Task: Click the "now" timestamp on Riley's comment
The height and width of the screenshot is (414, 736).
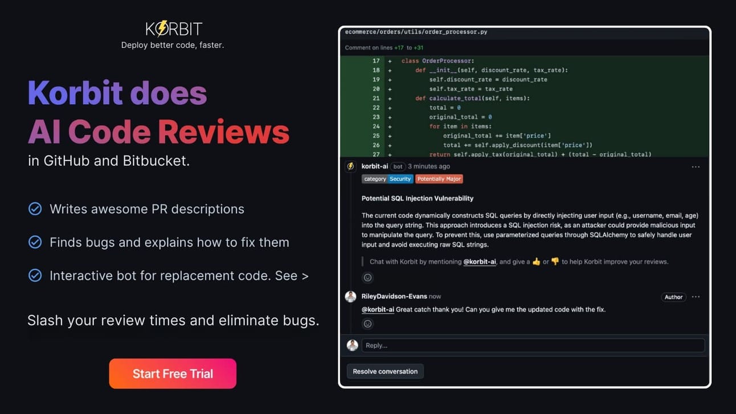Action: (435, 296)
